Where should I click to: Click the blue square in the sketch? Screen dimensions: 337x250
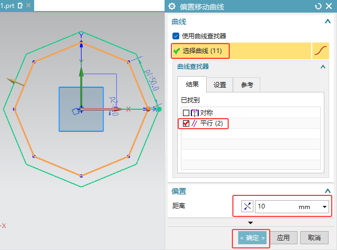point(81,109)
